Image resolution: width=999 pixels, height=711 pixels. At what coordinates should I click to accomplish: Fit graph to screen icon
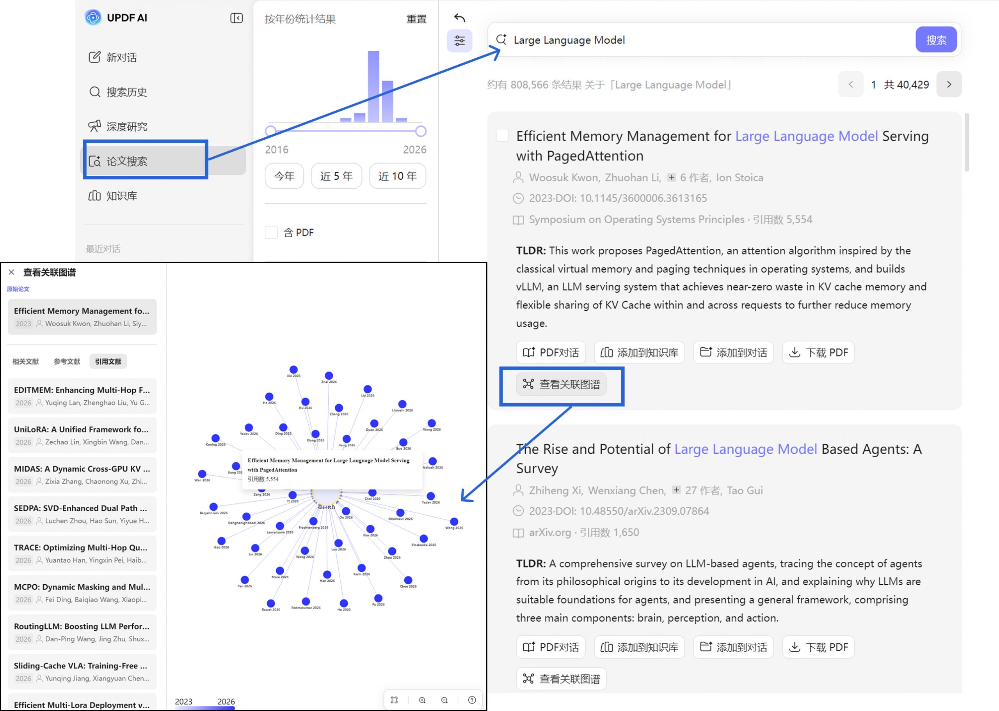[395, 700]
